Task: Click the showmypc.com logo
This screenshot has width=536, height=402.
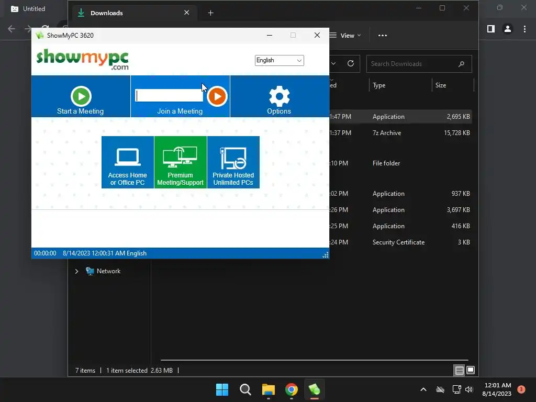Action: [x=82, y=60]
